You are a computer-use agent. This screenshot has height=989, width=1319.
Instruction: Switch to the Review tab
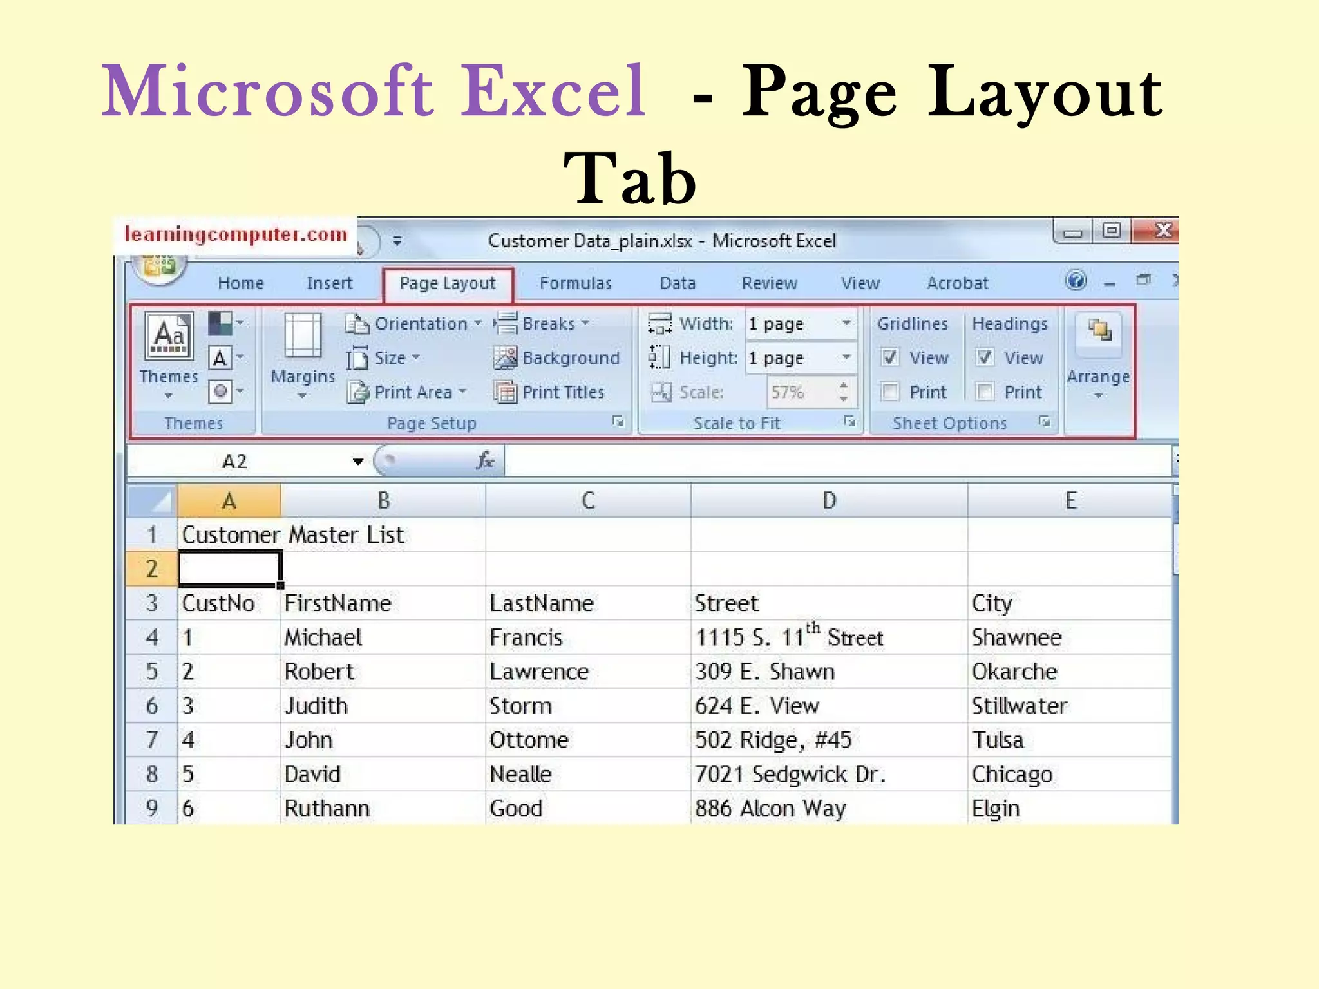(769, 283)
